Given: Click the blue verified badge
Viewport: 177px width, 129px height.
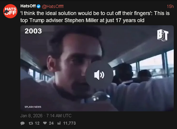Looking at the screenshot, I should pyautogui.click(x=39, y=6).
